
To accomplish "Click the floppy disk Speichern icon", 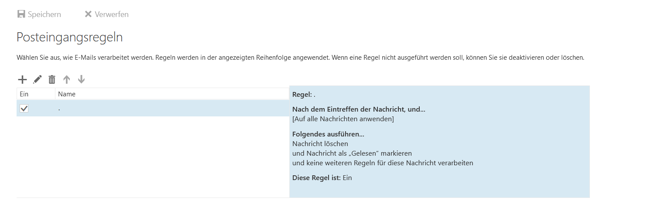I will 21,14.
